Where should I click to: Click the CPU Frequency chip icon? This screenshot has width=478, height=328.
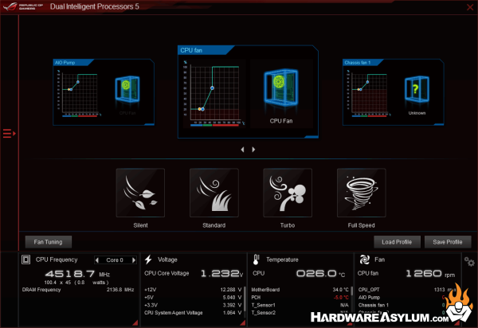tap(26, 260)
